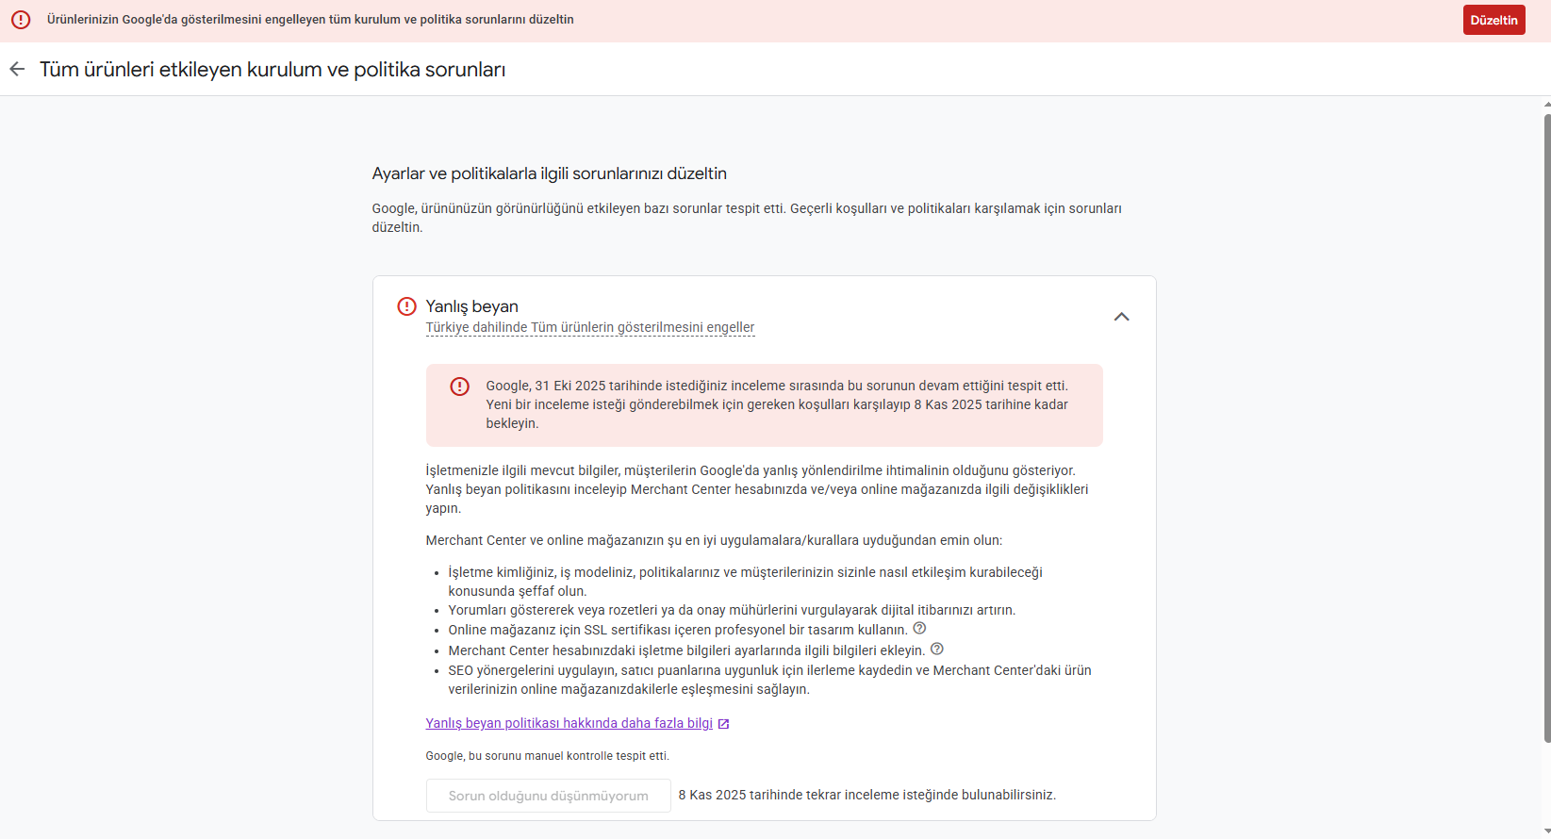Click the top banner warning message text
This screenshot has height=839, width=1551.
[x=310, y=20]
